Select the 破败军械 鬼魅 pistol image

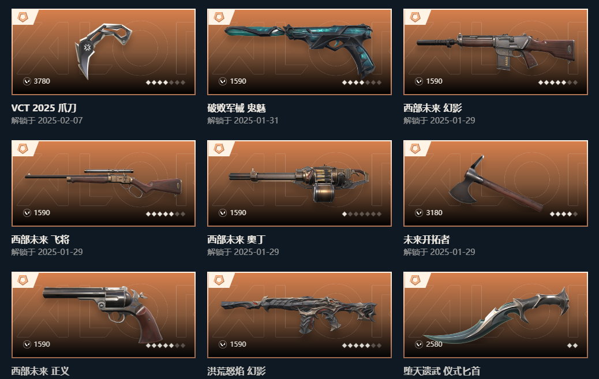tap(299, 52)
